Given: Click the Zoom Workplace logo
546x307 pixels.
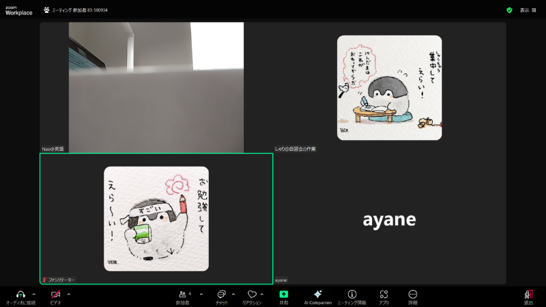Looking at the screenshot, I should [19, 10].
